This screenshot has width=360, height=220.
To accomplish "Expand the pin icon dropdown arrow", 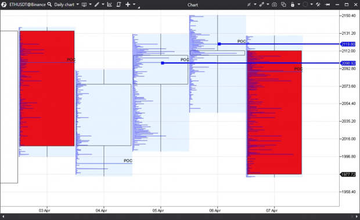I will (255, 5).
